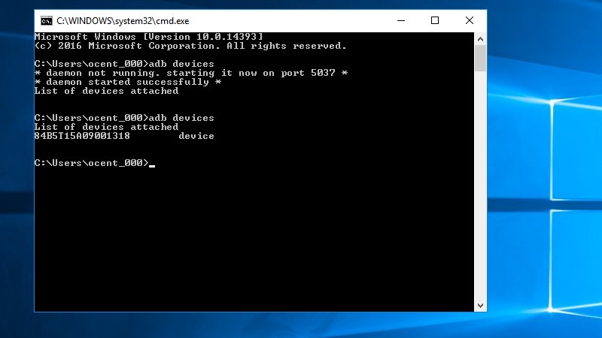Click the scrollbar down arrow
602x338 pixels.
(x=480, y=306)
